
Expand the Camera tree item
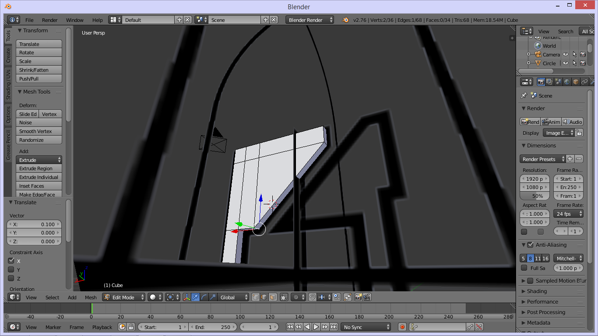click(528, 55)
